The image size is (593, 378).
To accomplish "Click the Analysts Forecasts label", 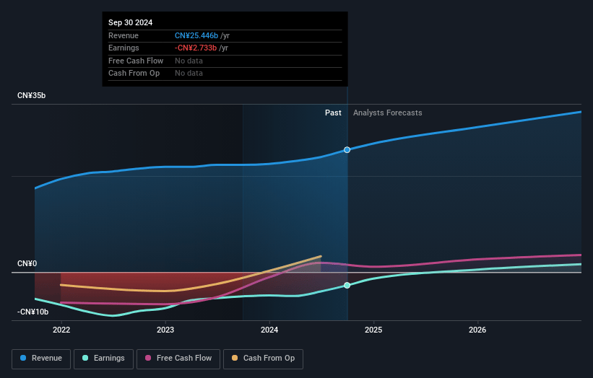I will point(388,113).
